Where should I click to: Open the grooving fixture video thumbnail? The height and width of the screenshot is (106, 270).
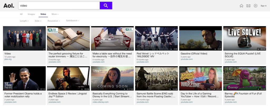click(x=68, y=38)
